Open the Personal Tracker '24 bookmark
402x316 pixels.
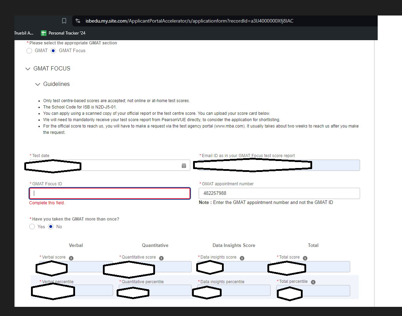coord(63,33)
